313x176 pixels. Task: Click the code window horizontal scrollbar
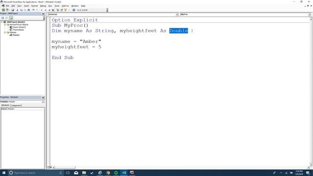[180, 167]
